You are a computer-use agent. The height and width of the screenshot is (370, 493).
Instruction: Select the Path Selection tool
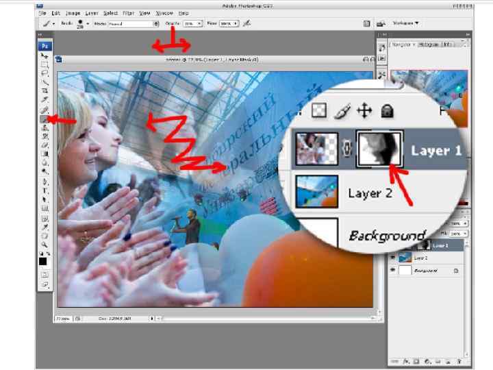(x=45, y=199)
